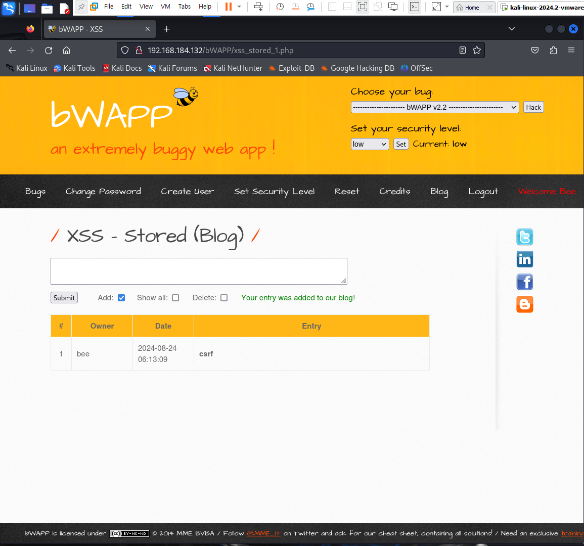Click the Hack button
Viewport: 584px width, 546px height.
tap(533, 107)
